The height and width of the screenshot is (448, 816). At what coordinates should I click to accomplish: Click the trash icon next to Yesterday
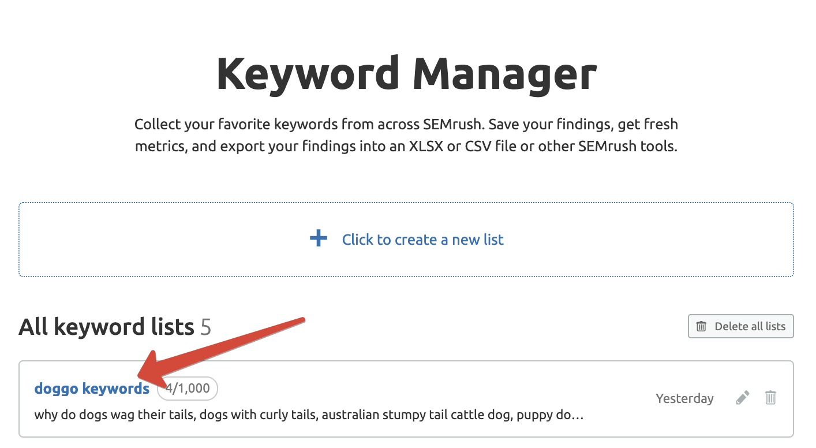click(x=770, y=398)
